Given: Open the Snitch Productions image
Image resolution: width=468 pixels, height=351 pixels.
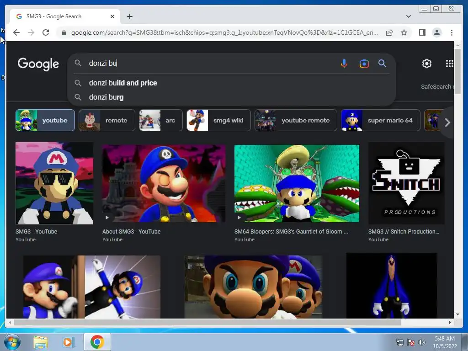Looking at the screenshot, I should pyautogui.click(x=406, y=183).
